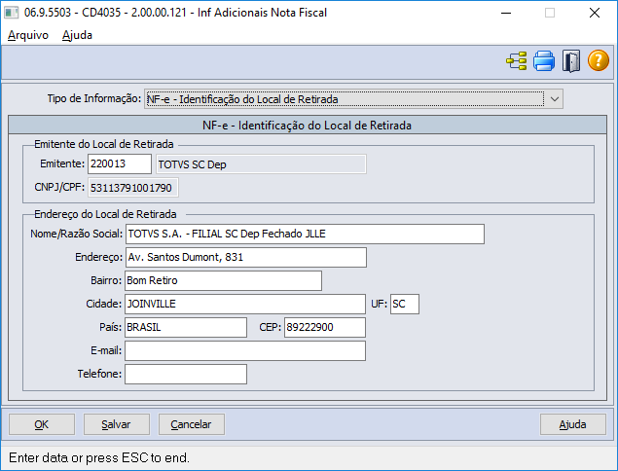618x471 pixels.
Task: Focus the CEP field 89222900
Action: (325, 327)
